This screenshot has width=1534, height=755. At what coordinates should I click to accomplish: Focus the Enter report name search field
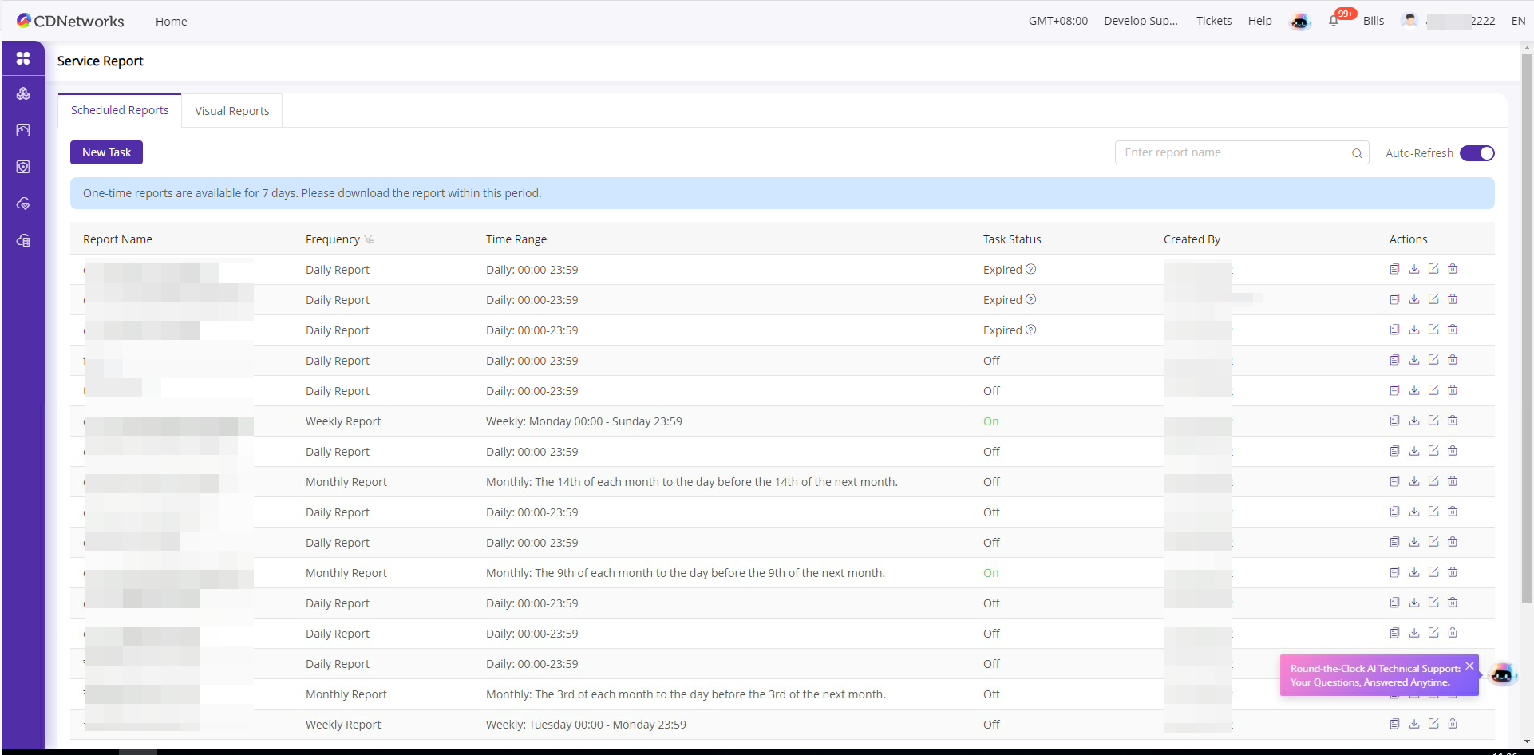(1229, 152)
